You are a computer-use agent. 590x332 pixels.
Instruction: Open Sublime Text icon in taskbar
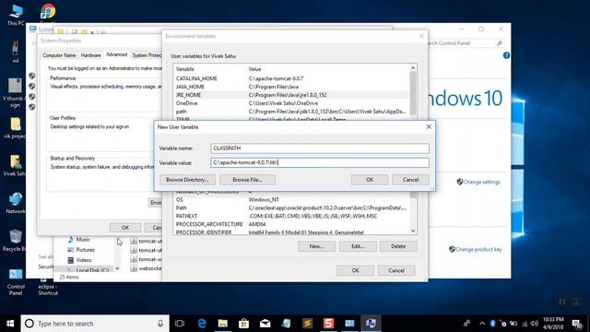tap(307, 324)
